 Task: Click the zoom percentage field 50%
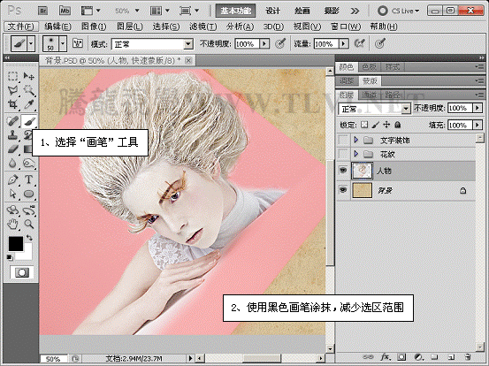tap(53, 359)
